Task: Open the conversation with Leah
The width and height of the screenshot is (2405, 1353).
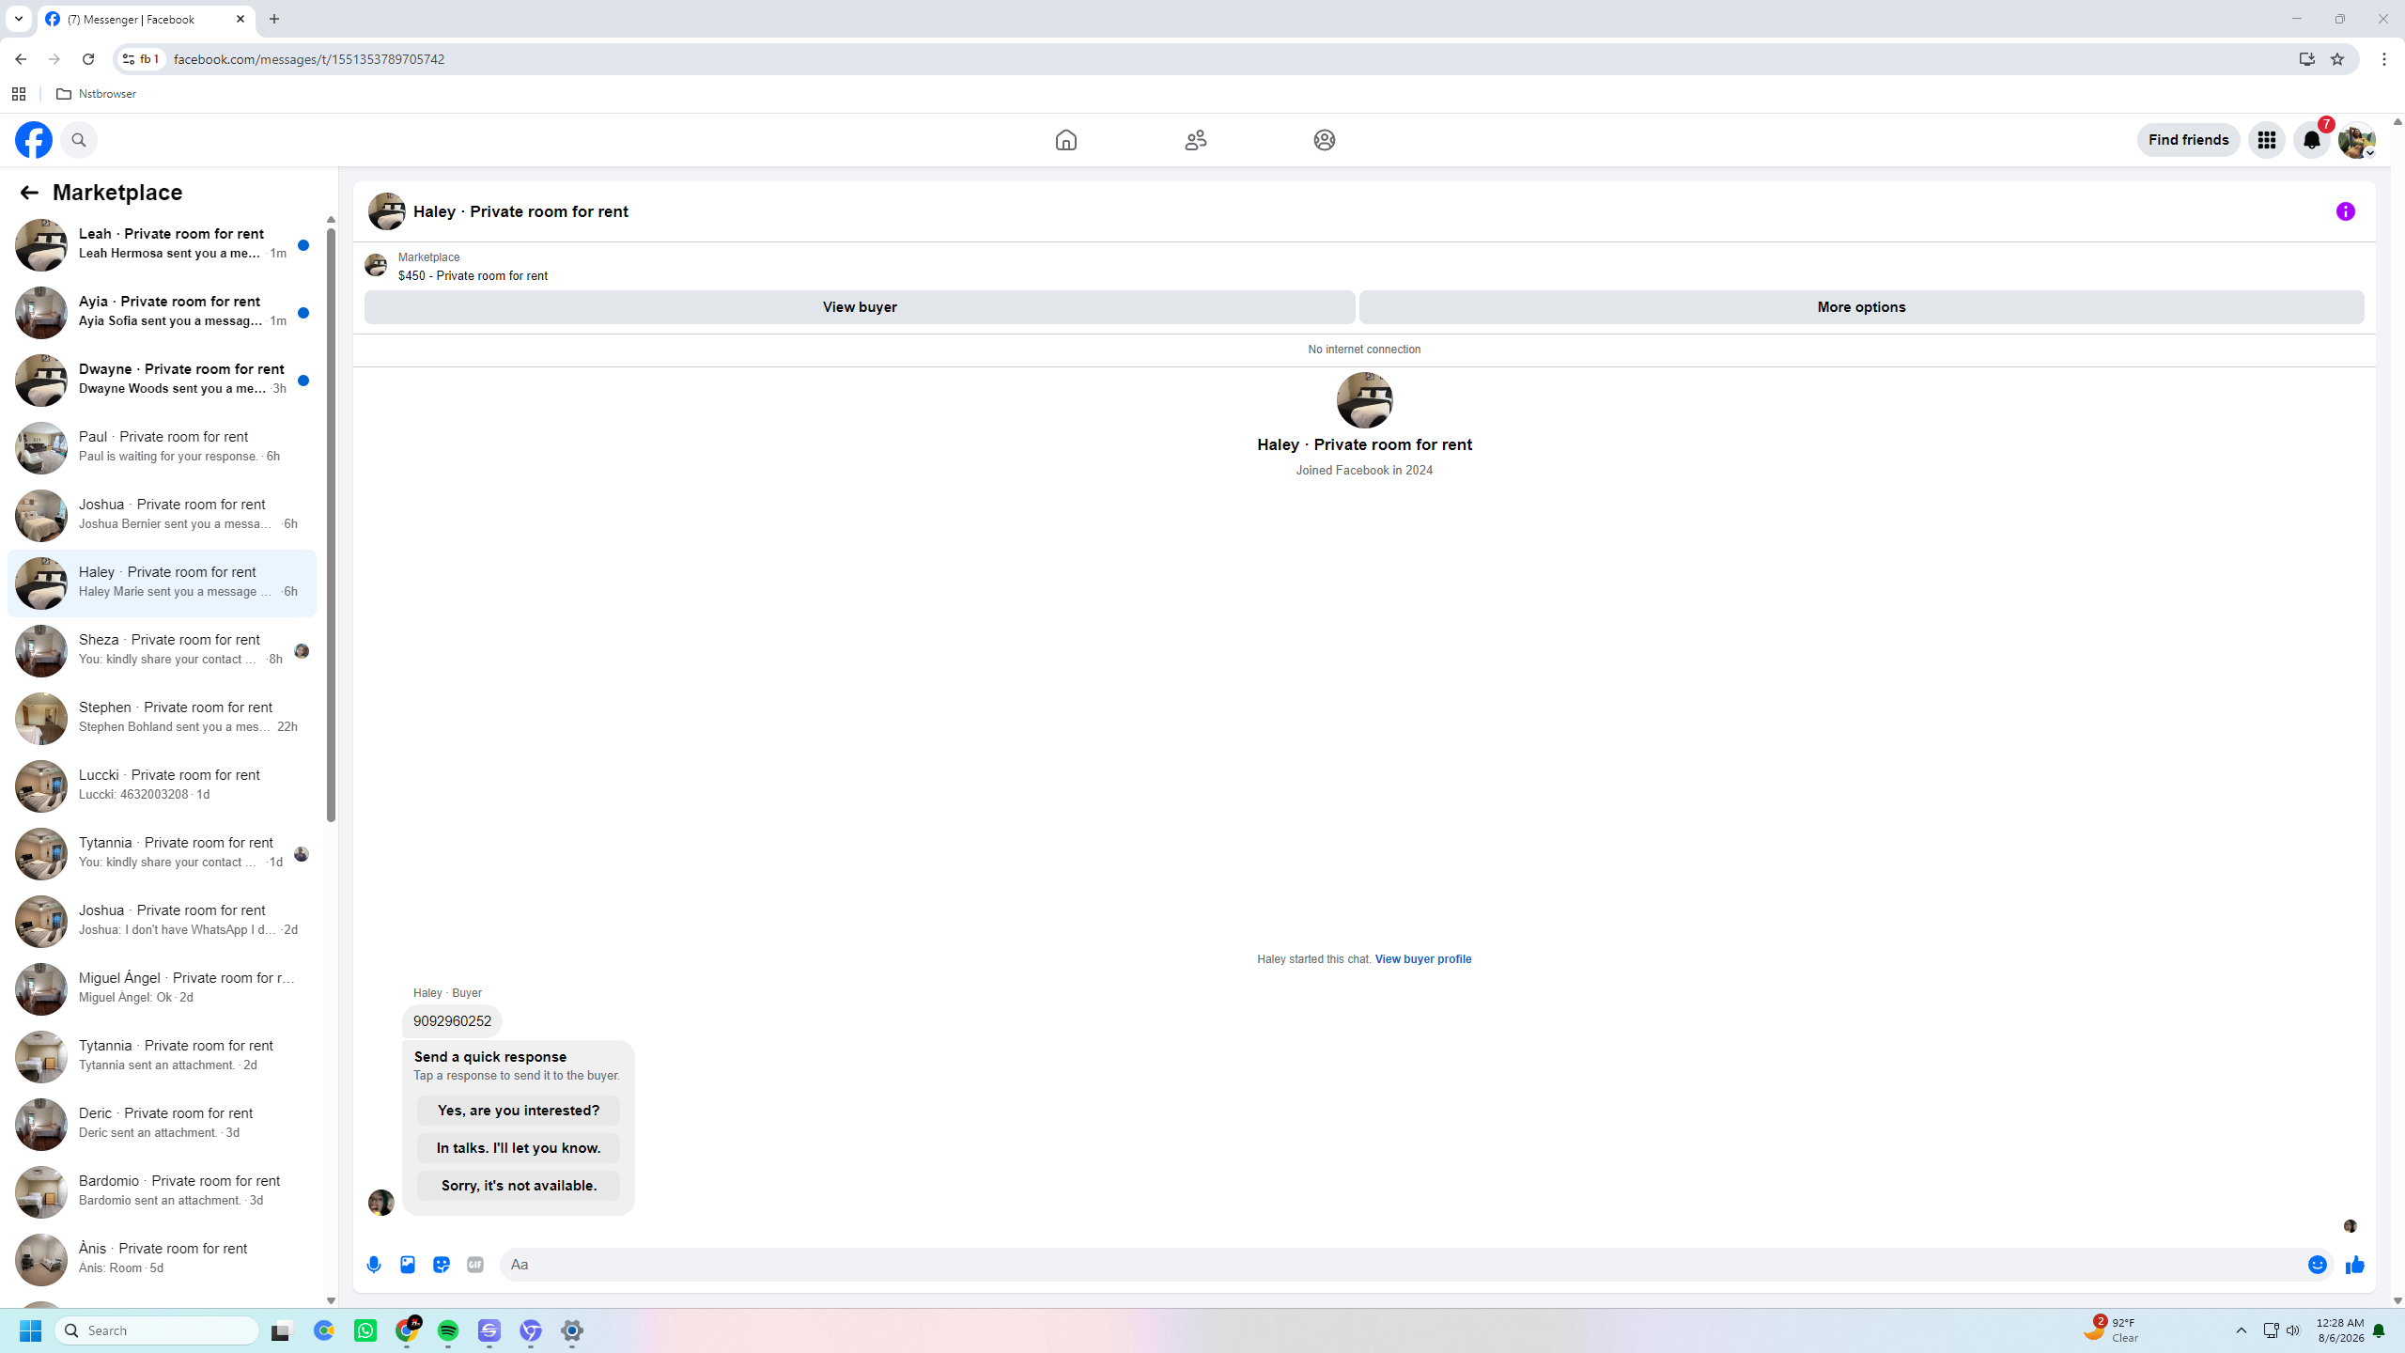Action: pos(163,245)
